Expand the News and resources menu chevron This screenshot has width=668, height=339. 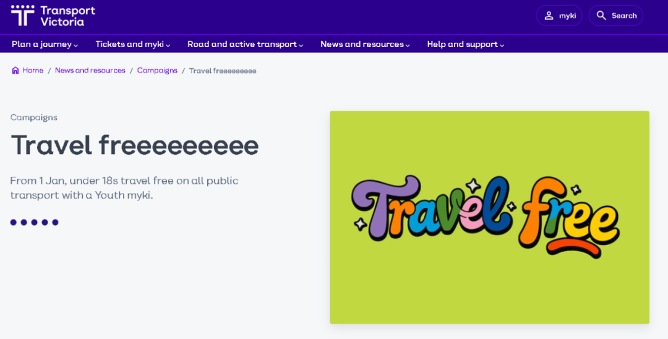click(x=408, y=45)
